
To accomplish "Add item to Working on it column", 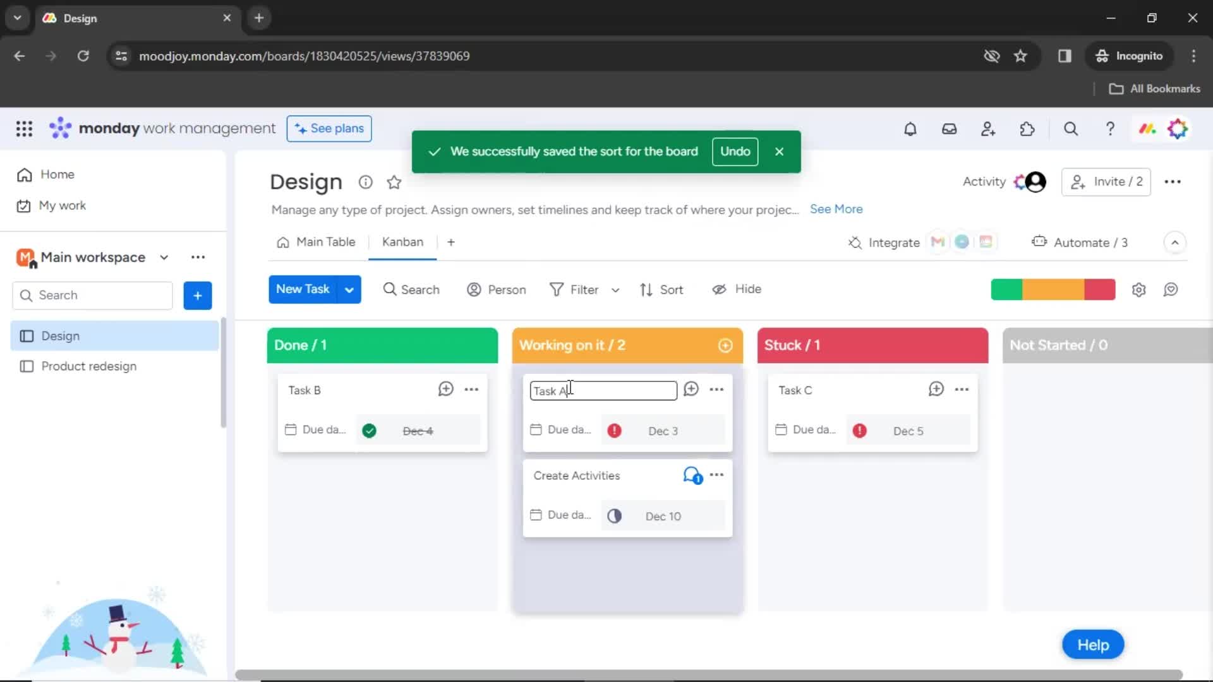I will click(725, 345).
